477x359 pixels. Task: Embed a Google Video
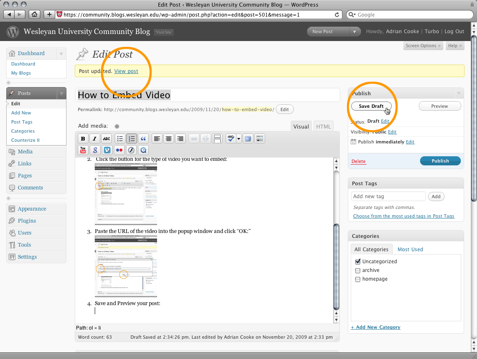click(x=95, y=150)
